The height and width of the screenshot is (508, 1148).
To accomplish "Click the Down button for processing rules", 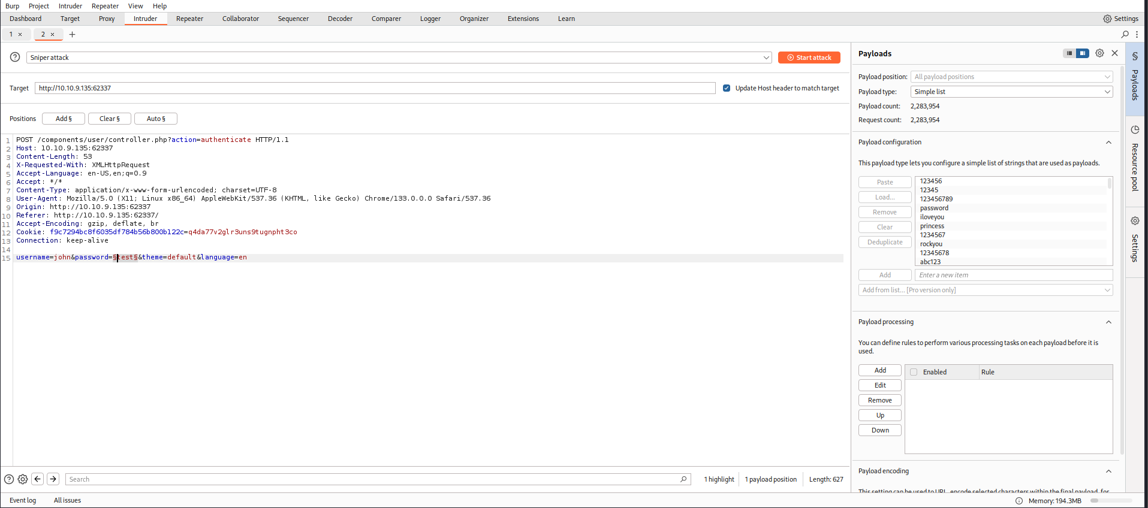I will click(880, 430).
